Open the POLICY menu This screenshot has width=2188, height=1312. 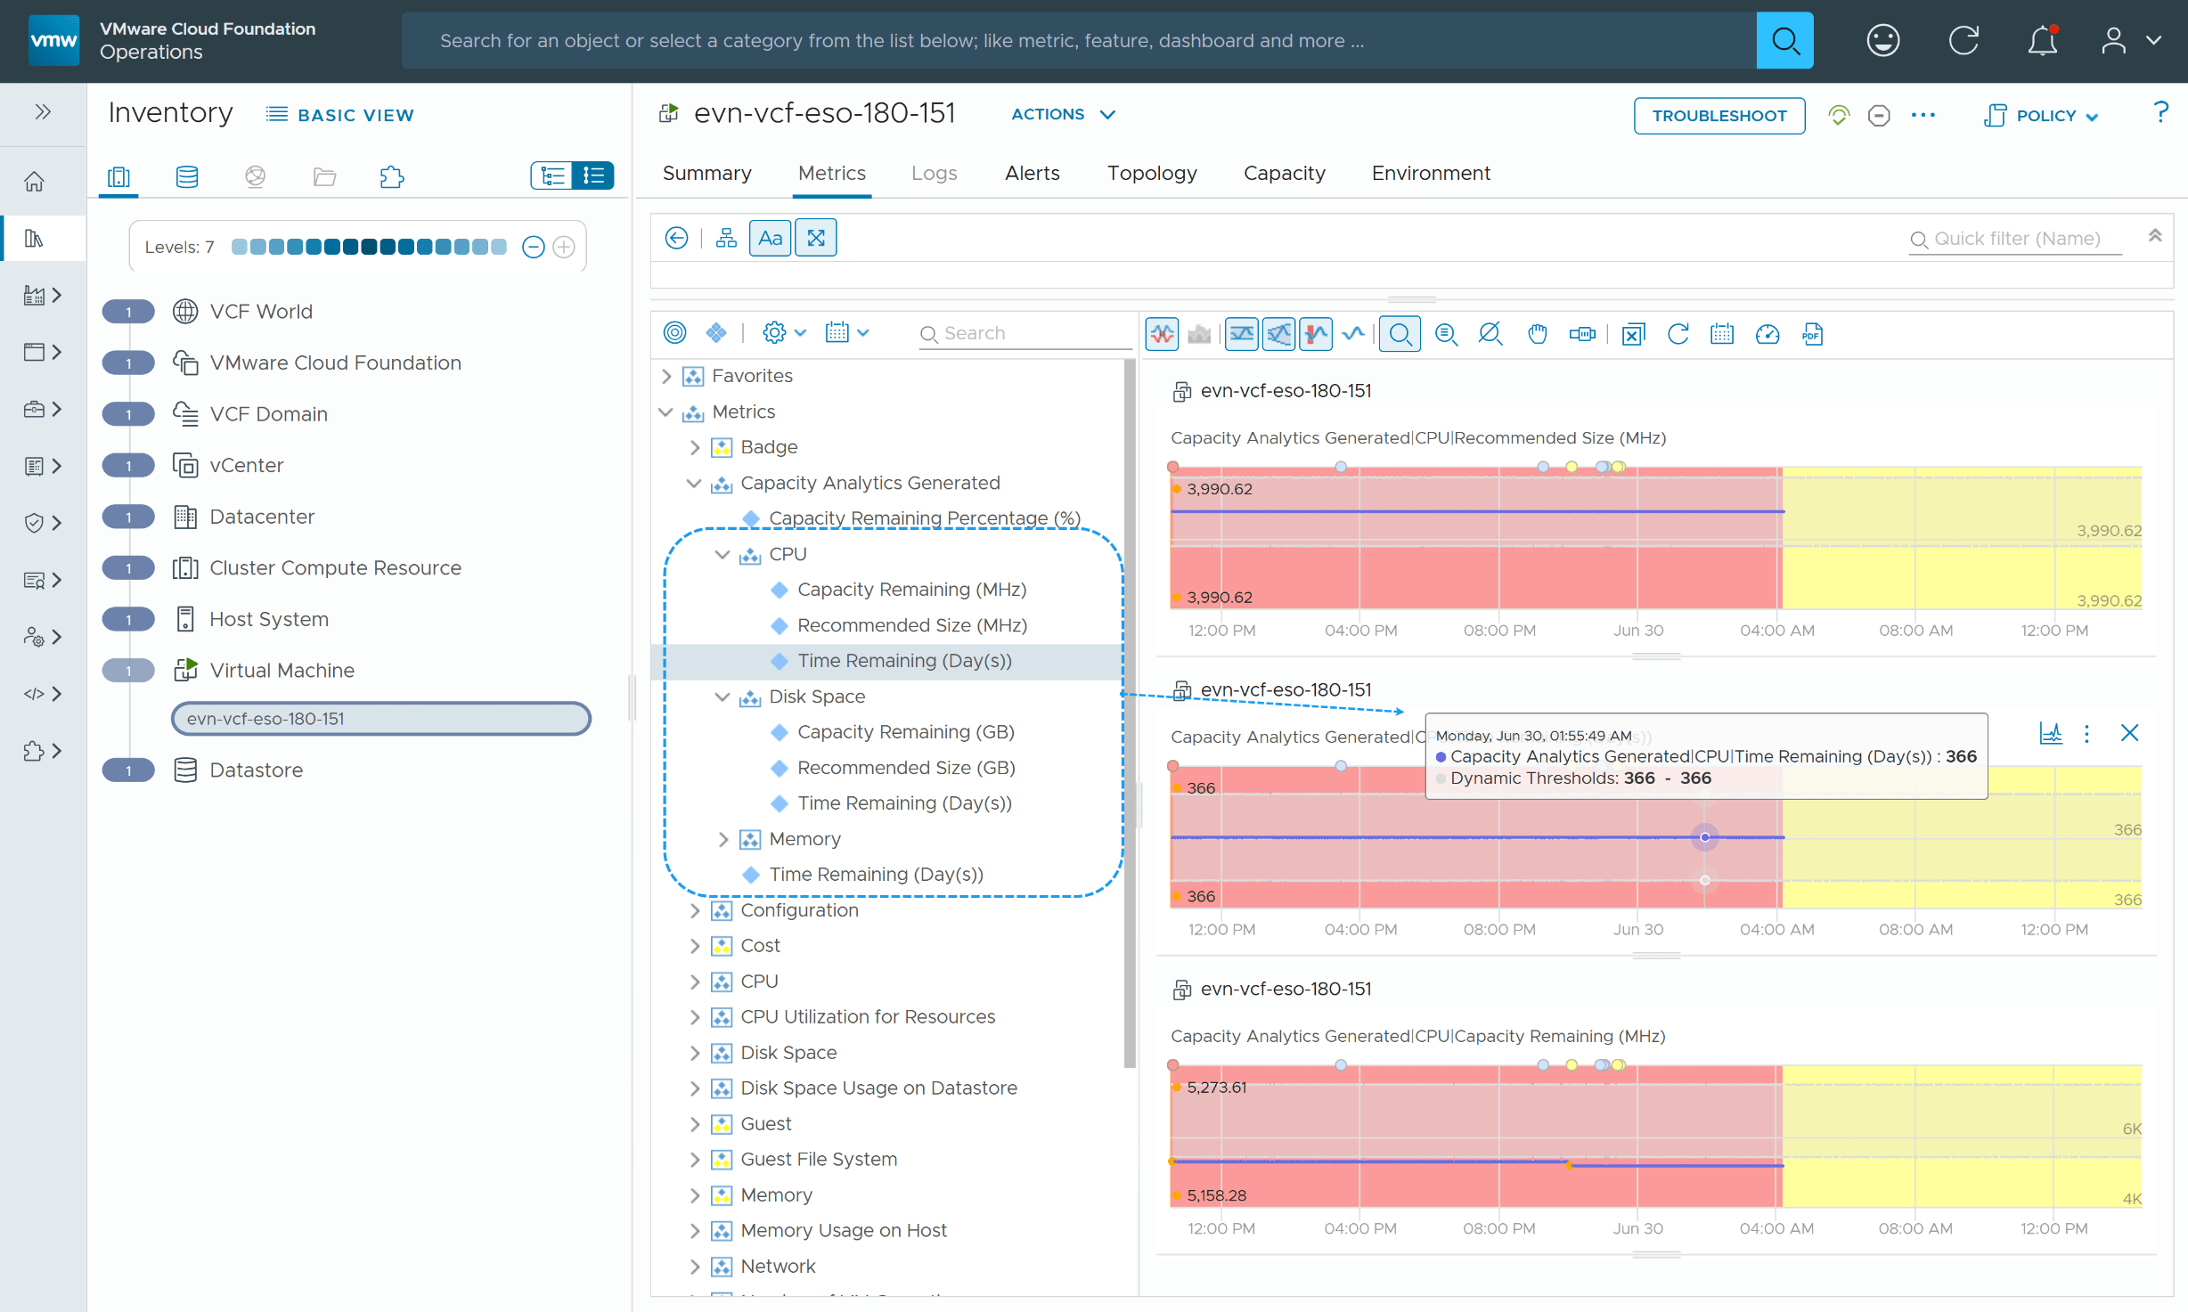coord(2041,115)
